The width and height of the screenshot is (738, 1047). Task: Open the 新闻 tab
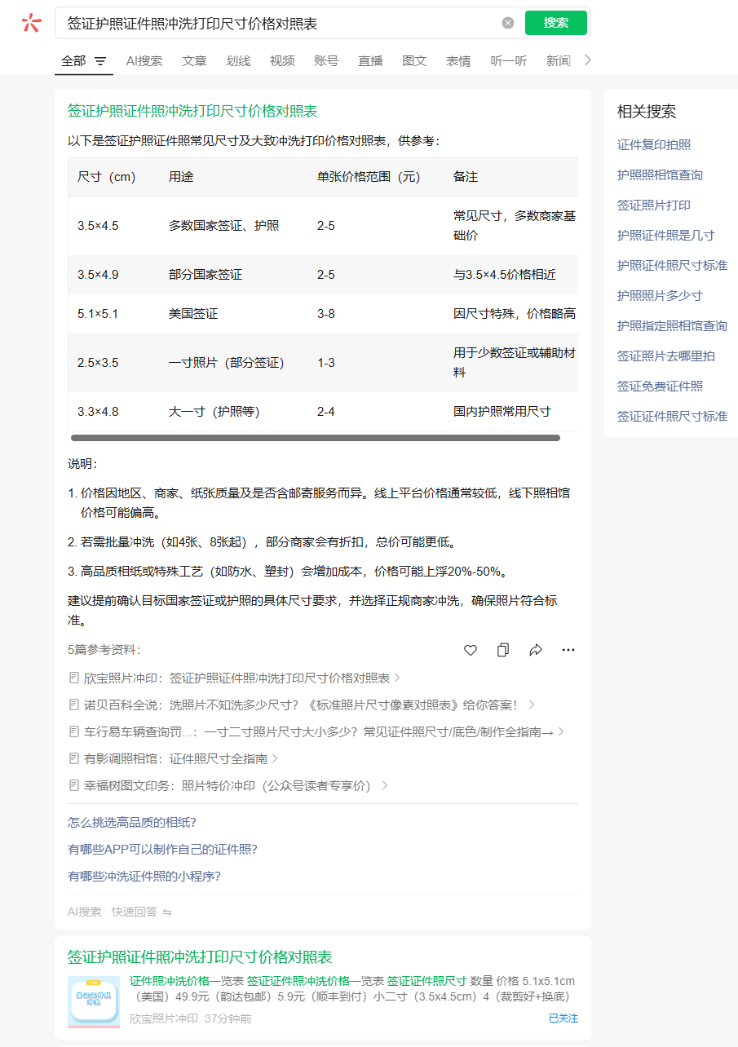tap(559, 60)
